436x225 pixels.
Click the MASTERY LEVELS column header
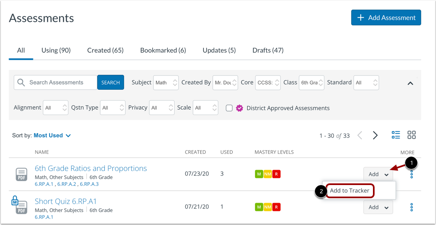[274, 152]
